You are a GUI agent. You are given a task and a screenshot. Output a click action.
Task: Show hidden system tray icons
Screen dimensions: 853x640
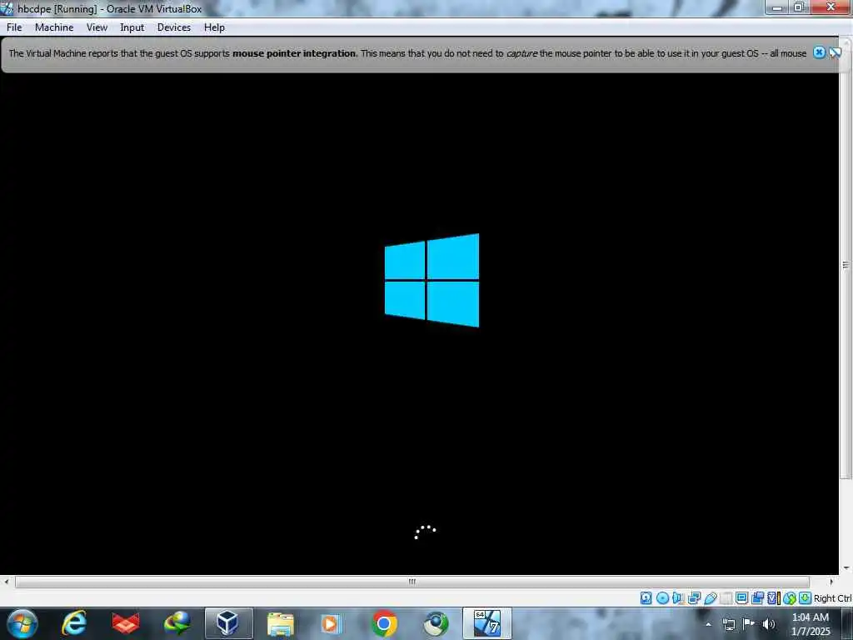pos(708,624)
